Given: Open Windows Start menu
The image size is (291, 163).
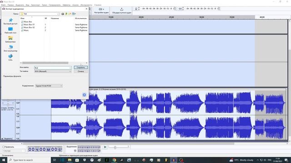Looking at the screenshot, I should point(4,160).
